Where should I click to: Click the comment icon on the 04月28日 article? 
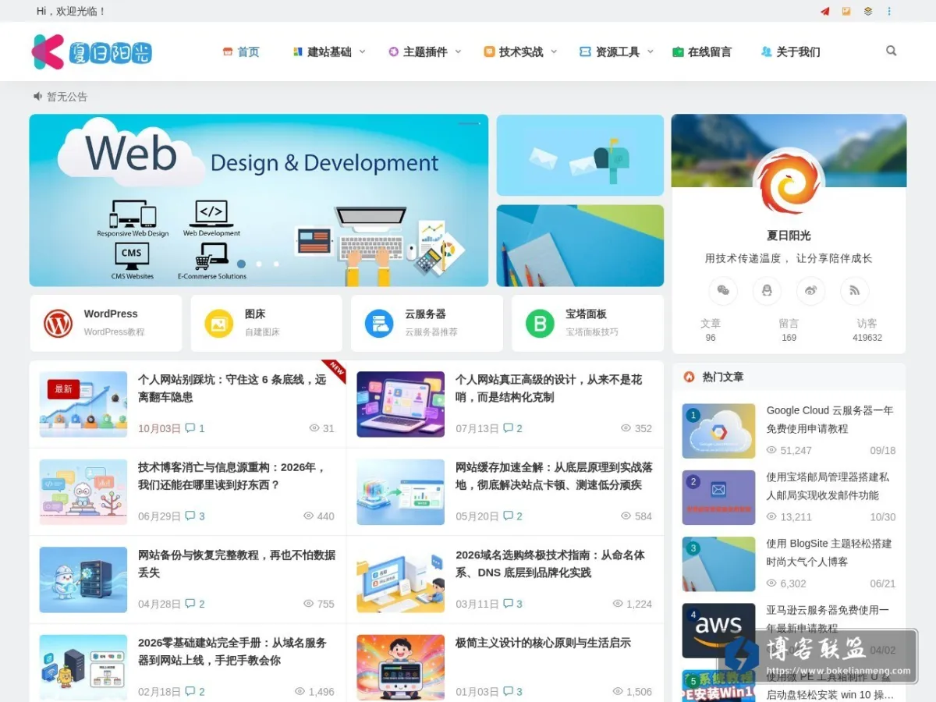pos(190,604)
